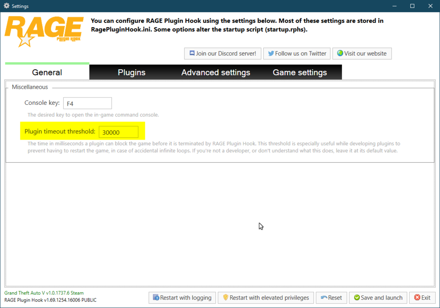Open Visit our website button
440x308 pixels.
pyautogui.click(x=362, y=54)
